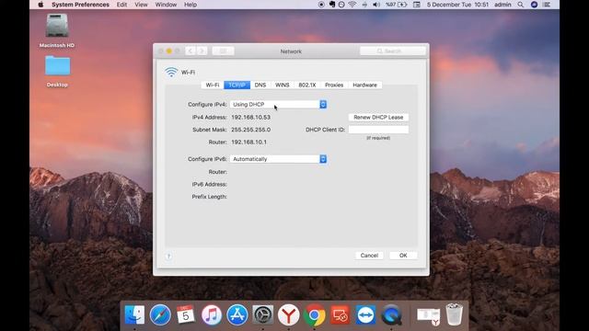Image resolution: width=589 pixels, height=331 pixels.
Task: Click the Evernote elephant icon in the menu bar
Action: tap(331, 5)
